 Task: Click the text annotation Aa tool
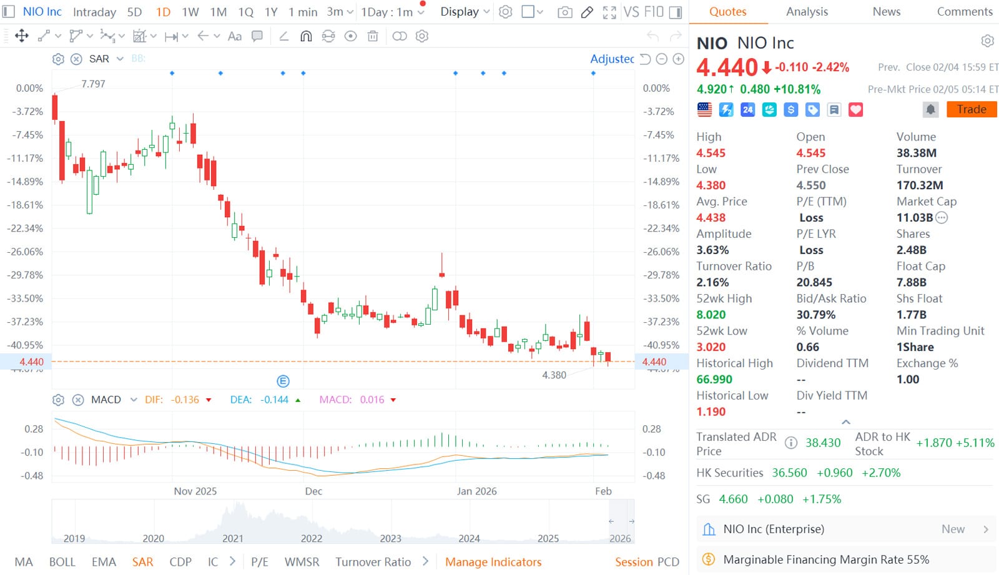pyautogui.click(x=235, y=36)
